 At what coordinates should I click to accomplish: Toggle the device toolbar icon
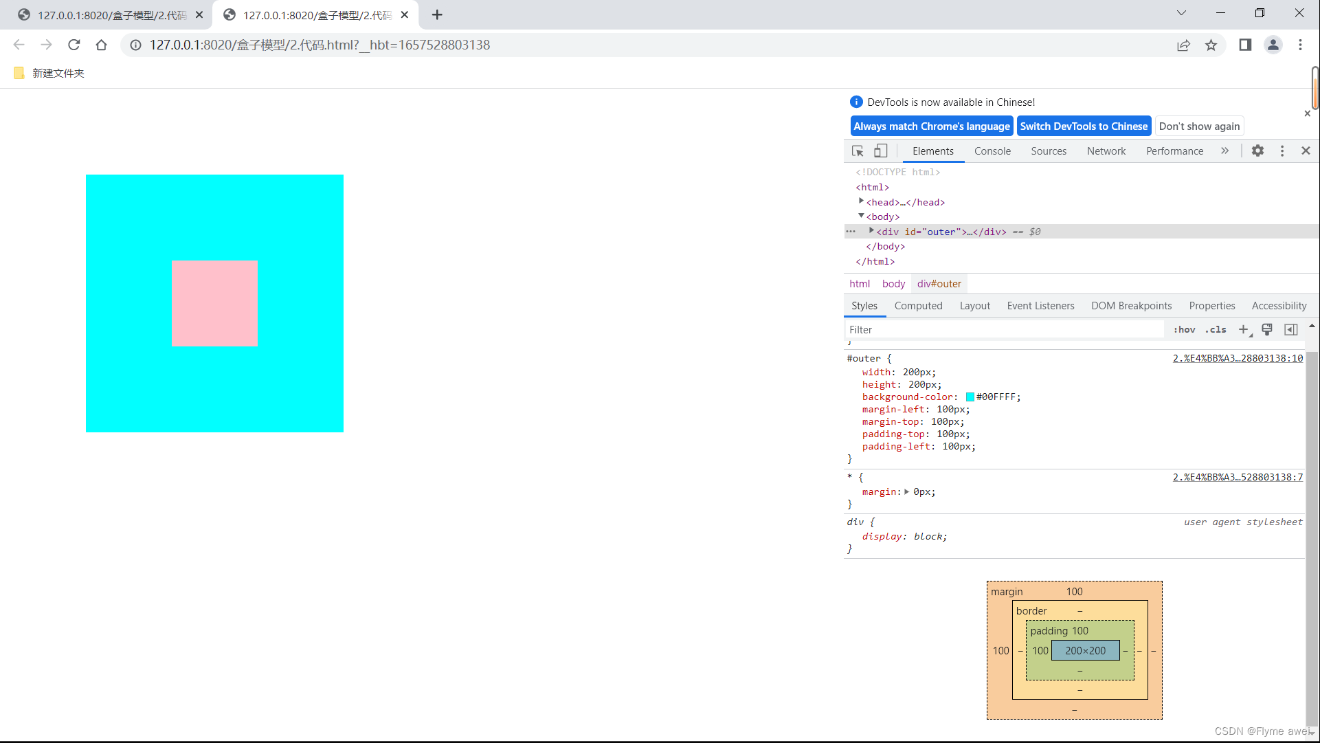880,151
